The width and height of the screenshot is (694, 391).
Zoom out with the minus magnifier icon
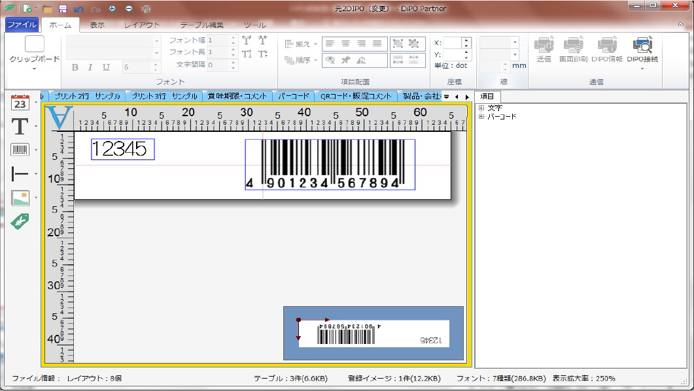[129, 8]
